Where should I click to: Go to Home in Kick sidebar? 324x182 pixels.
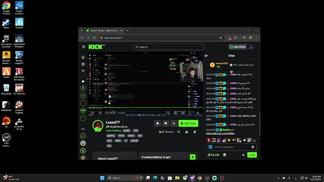(83, 57)
